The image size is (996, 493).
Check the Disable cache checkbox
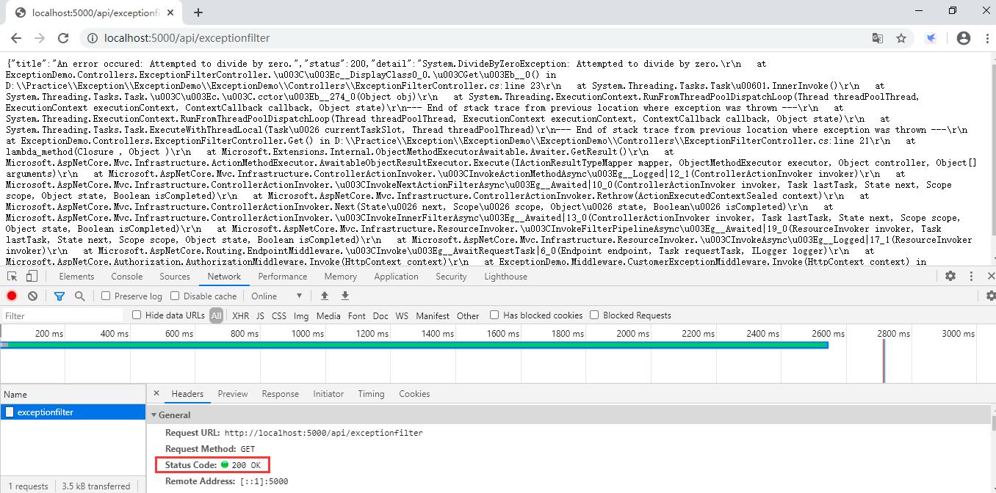coord(175,296)
